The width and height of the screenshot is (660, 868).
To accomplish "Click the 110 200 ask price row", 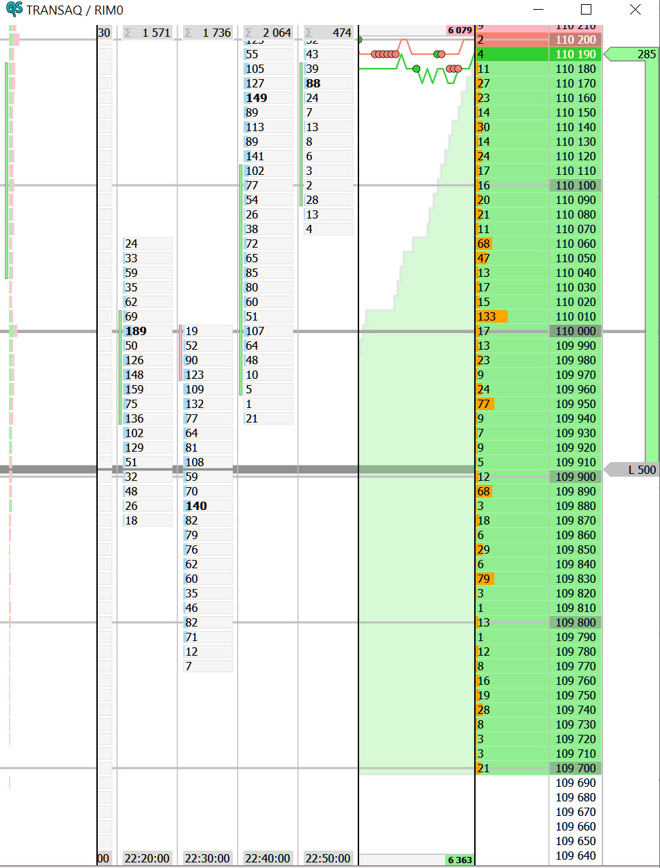I will [575, 40].
